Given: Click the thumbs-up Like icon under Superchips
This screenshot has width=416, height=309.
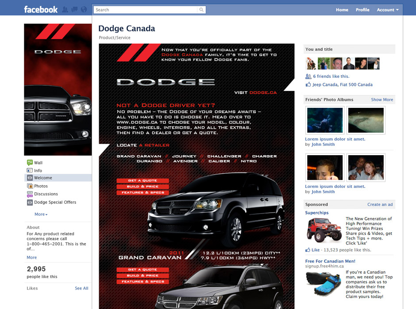Looking at the screenshot, I should (x=308, y=250).
